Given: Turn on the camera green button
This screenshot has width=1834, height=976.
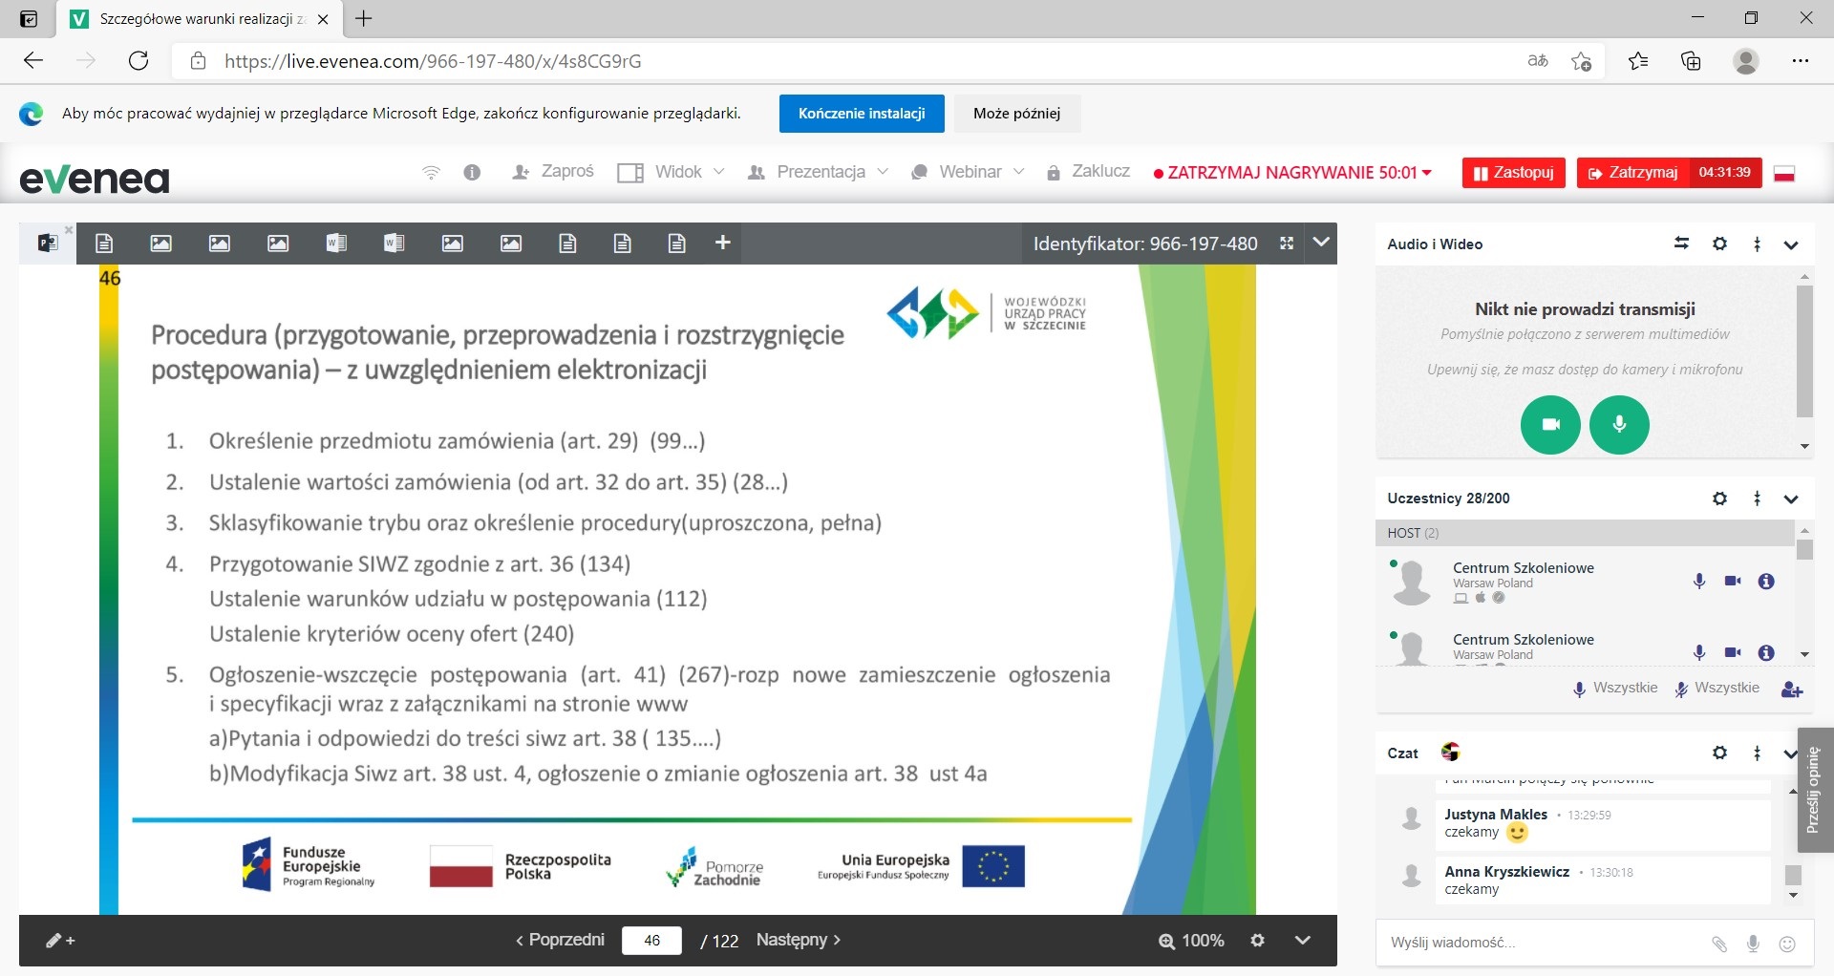Looking at the screenshot, I should point(1550,424).
